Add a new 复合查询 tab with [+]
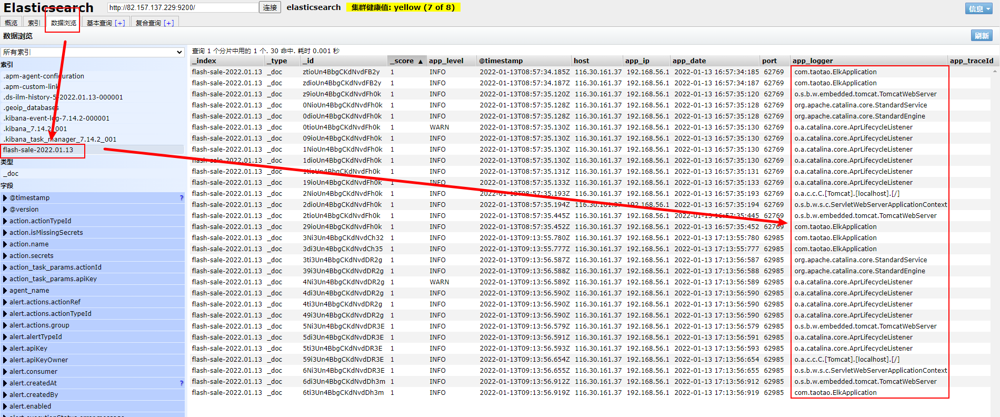 [169, 23]
